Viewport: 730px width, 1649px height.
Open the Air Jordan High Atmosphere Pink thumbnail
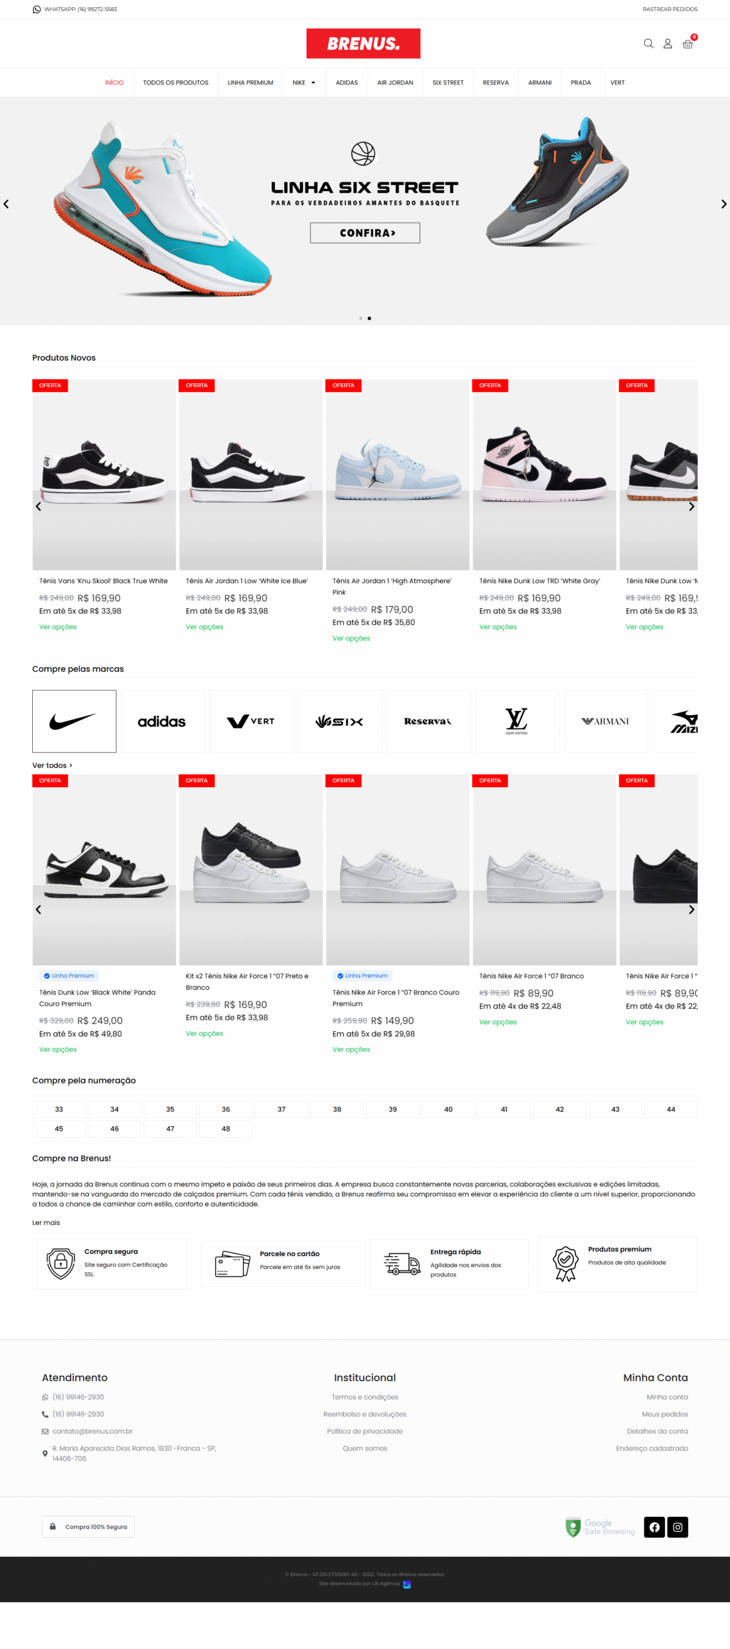tap(398, 474)
